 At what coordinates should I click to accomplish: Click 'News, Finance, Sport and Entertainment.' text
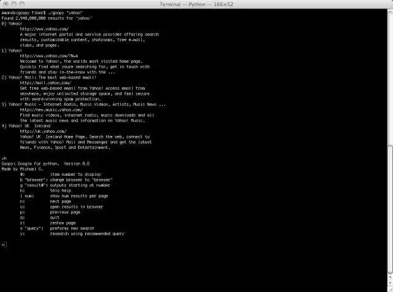coord(65,148)
